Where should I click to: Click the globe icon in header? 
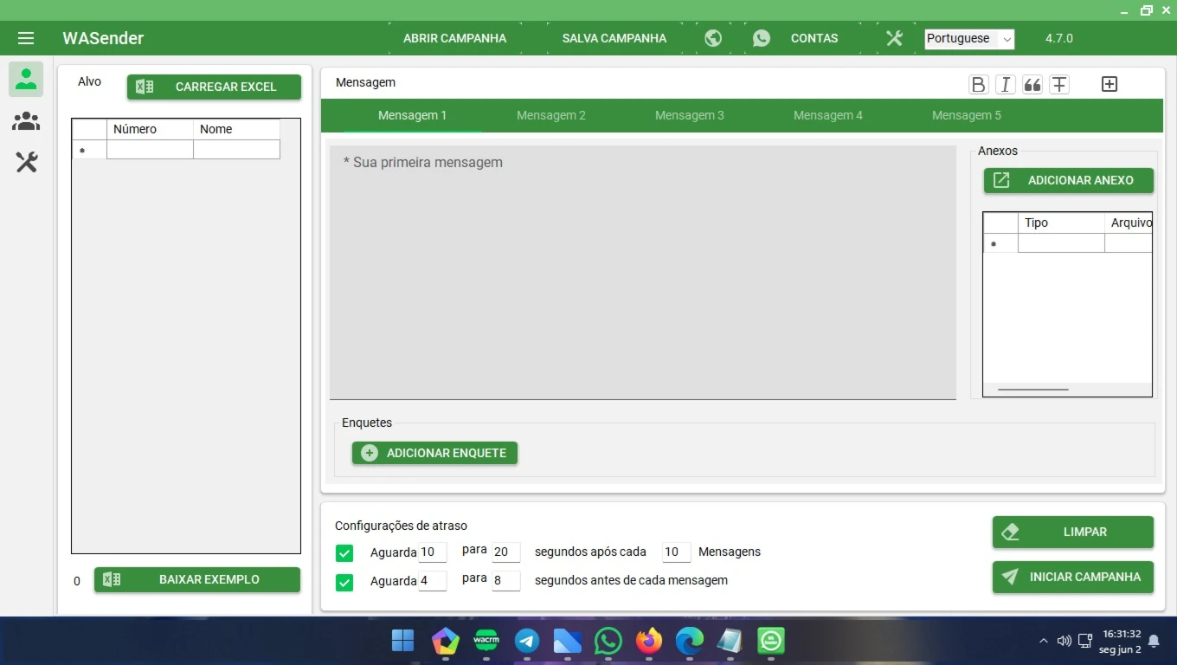[x=713, y=38]
